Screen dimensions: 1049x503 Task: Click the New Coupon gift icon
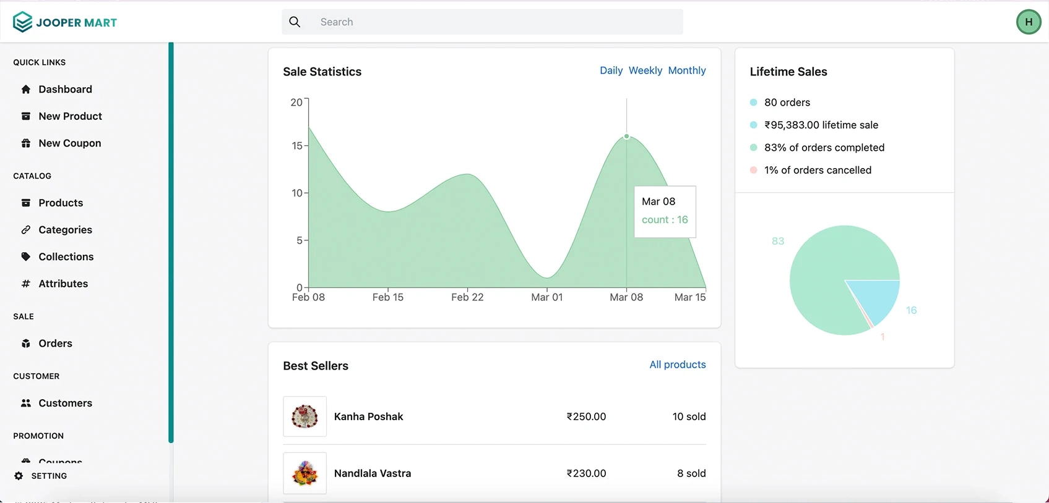(26, 143)
